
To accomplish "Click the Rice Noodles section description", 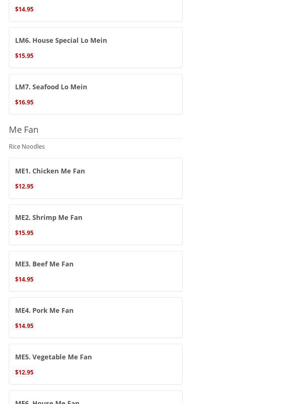I will click(27, 146).
